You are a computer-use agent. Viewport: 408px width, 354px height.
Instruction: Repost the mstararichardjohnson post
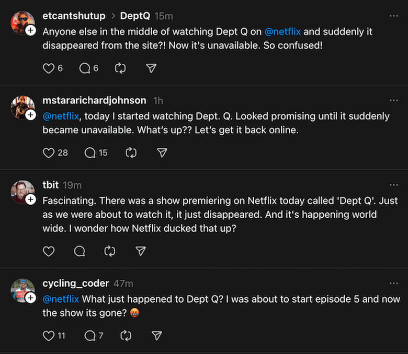[131, 153]
